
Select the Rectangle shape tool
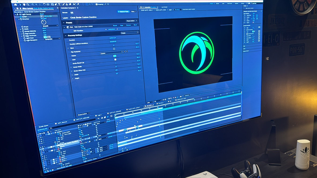[52, 4]
